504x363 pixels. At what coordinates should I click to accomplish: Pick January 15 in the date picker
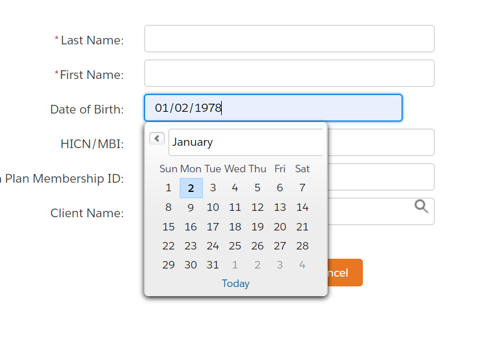pyautogui.click(x=168, y=227)
